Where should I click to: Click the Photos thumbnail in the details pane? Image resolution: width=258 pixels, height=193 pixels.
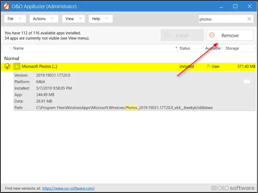(x=247, y=80)
